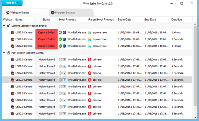Click the green shield icon in first row

click(x=60, y=32)
